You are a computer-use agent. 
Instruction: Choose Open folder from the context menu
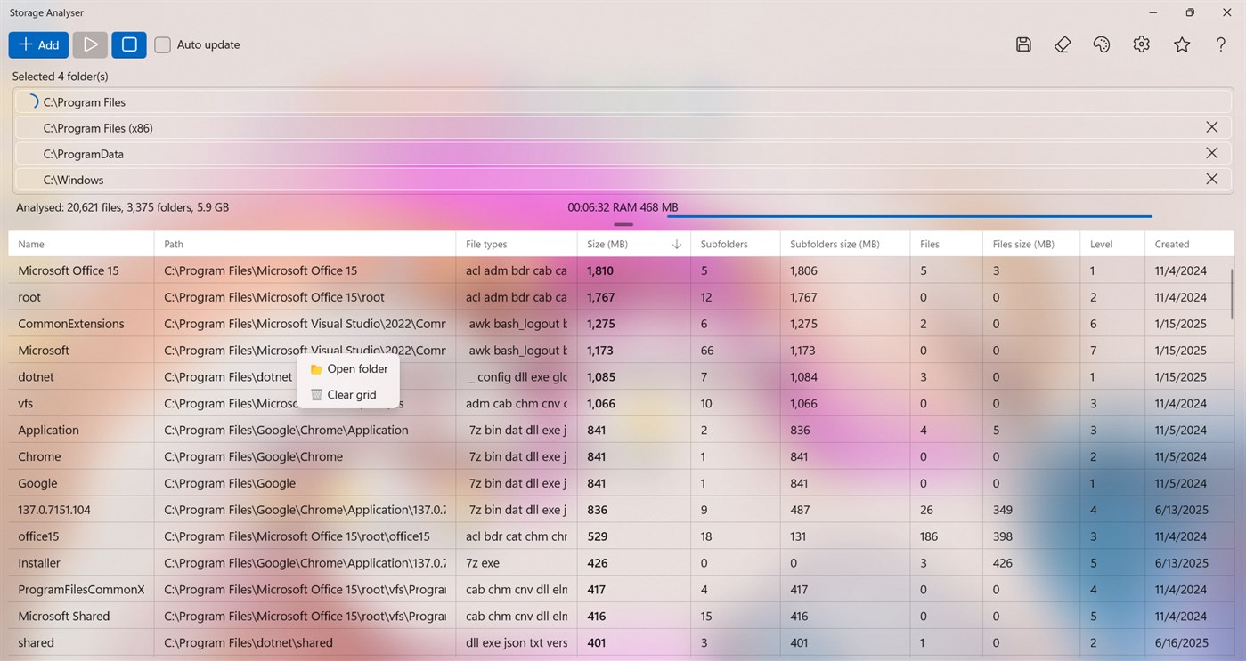pos(356,368)
